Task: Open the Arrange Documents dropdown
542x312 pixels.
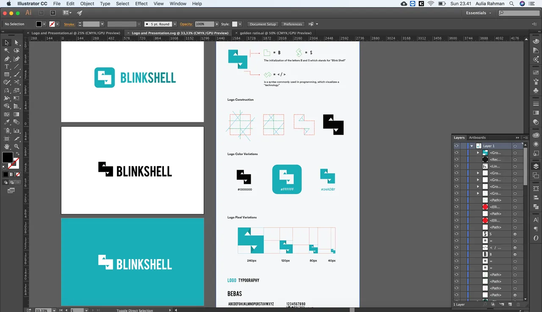Action: (x=67, y=13)
